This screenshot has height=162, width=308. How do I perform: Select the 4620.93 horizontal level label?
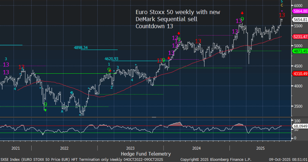tap(111, 59)
